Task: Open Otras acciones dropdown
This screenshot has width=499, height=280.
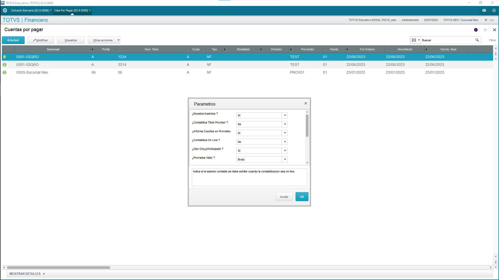Action: (104, 40)
